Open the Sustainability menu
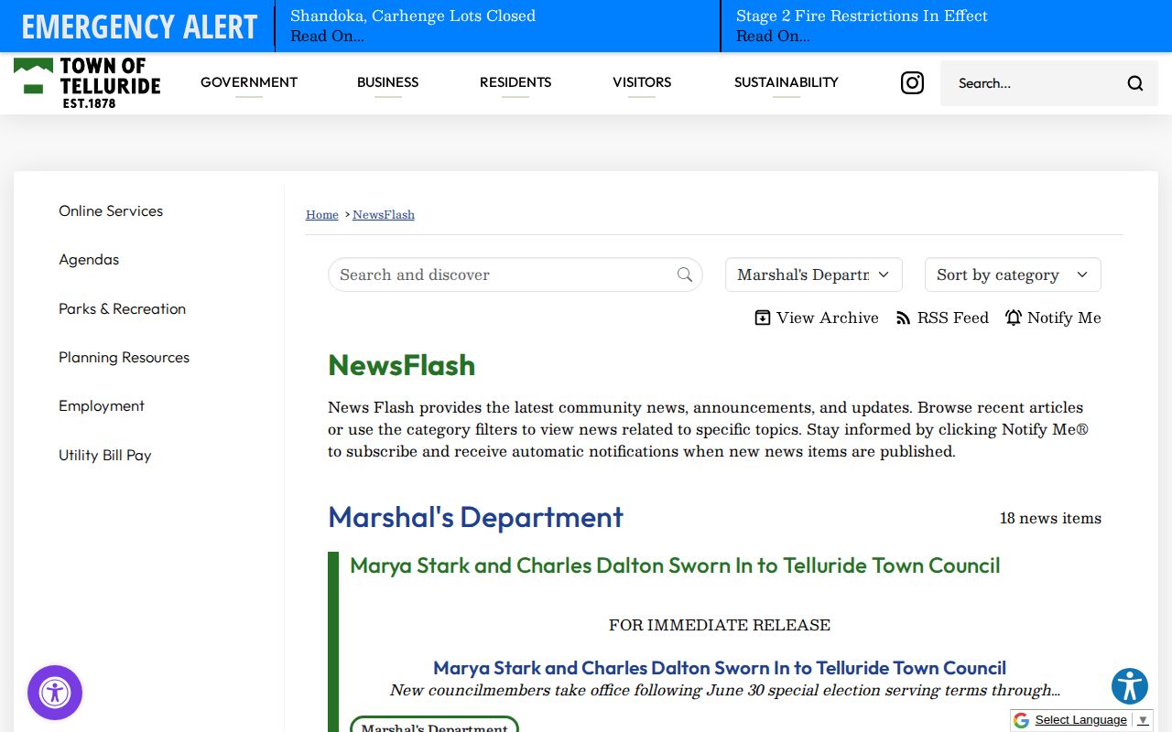This screenshot has height=732, width=1172. pos(787,82)
